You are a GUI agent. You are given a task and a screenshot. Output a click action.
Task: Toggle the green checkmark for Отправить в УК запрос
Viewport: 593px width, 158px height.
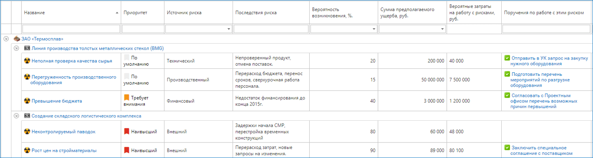pos(507,58)
